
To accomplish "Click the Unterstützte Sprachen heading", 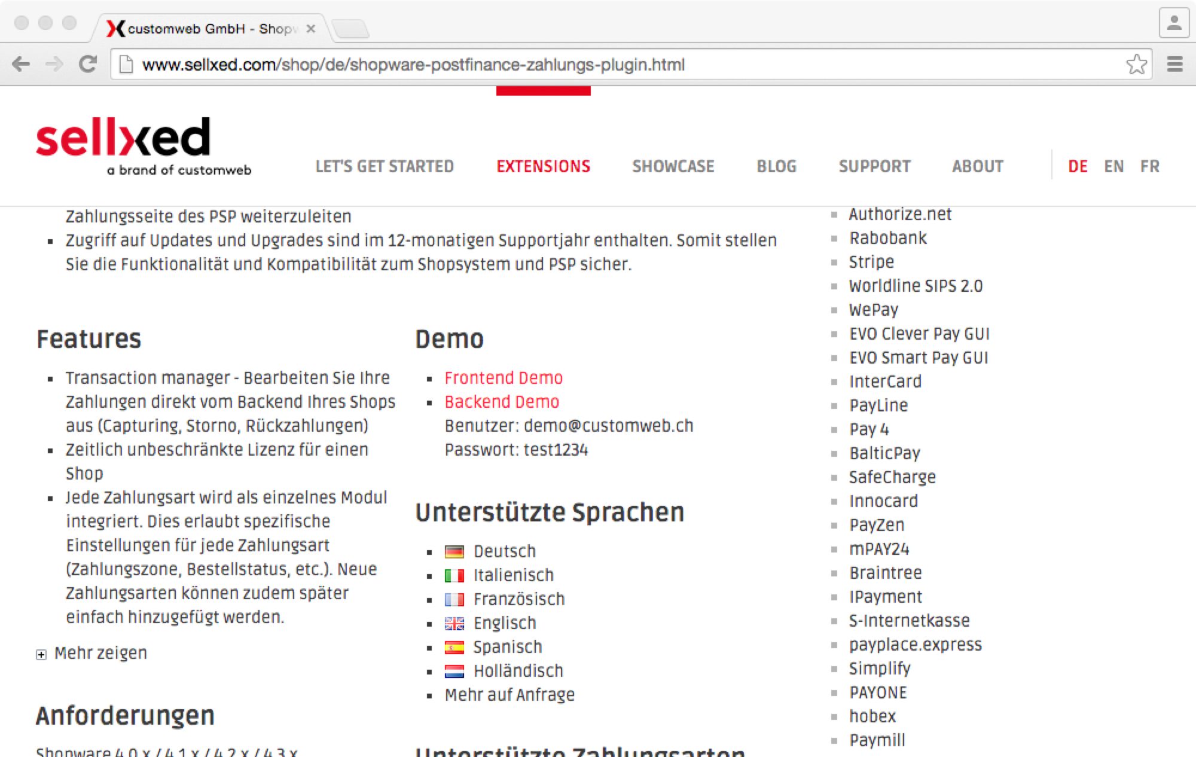I will tap(550, 512).
